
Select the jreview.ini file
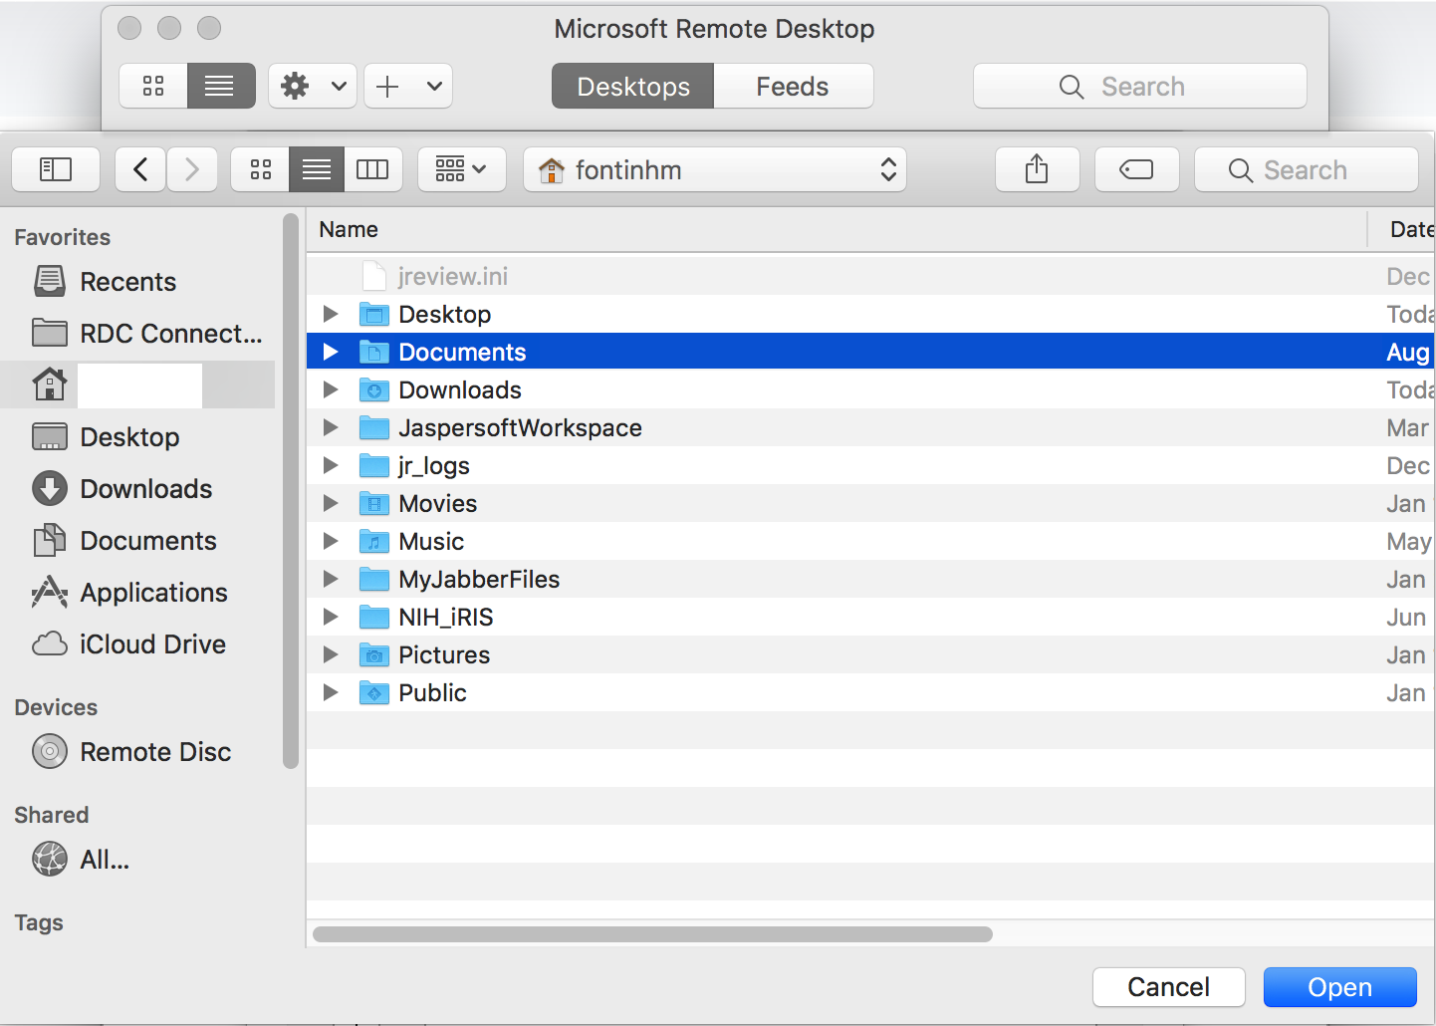[x=871, y=276]
